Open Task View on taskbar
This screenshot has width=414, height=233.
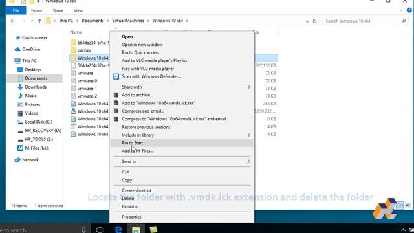[100, 230]
